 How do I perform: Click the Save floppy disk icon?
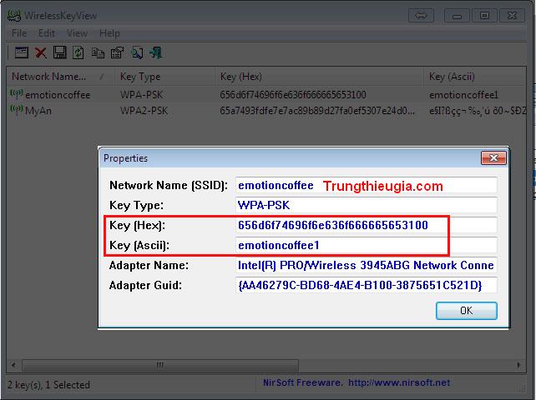pos(60,52)
